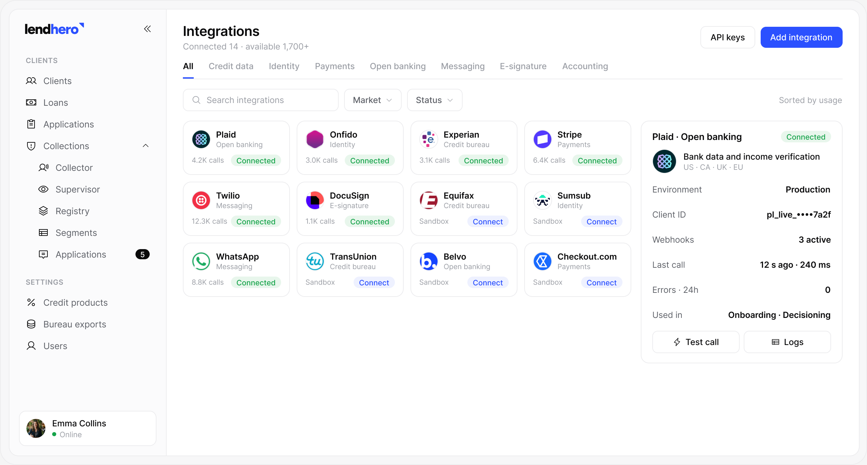Click the Loans money icon
Screen dimensions: 867x465
[x=31, y=102]
